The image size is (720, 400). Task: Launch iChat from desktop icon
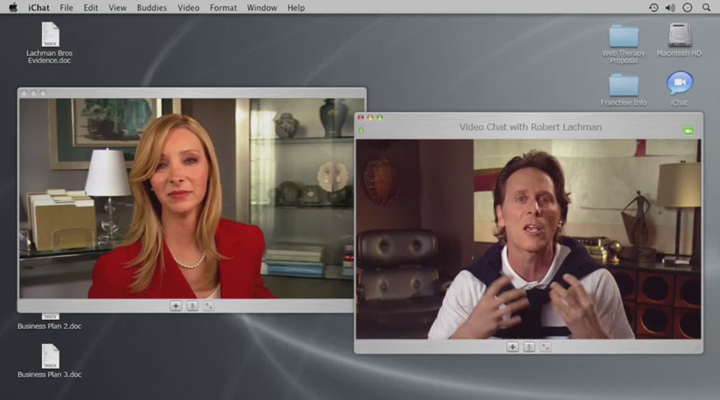point(679,84)
